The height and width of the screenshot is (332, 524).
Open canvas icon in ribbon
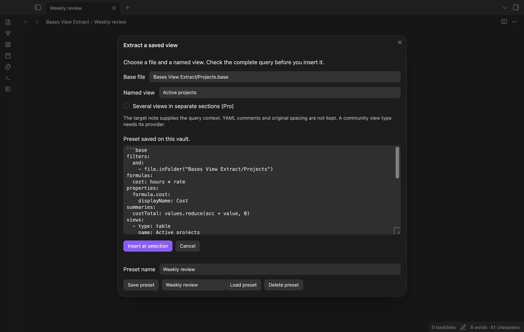(8, 45)
